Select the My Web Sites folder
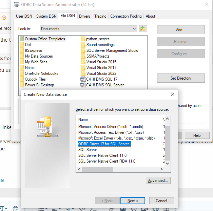213x211 pixels. pos(34,62)
